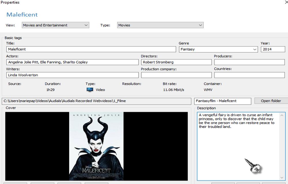Click the Description scrollbar down arrow
The image size is (288, 184).
click(x=282, y=178)
